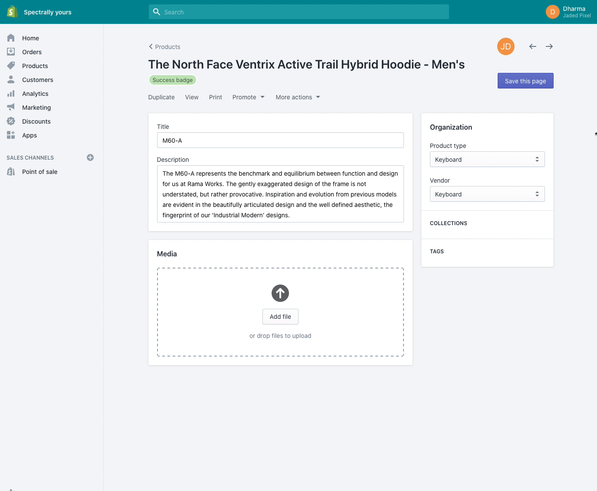
Task: Open Discounts in navigation
Action: tap(36, 121)
